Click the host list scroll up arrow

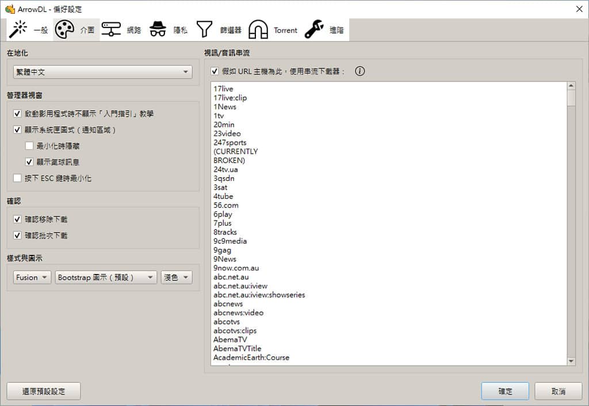pyautogui.click(x=571, y=86)
